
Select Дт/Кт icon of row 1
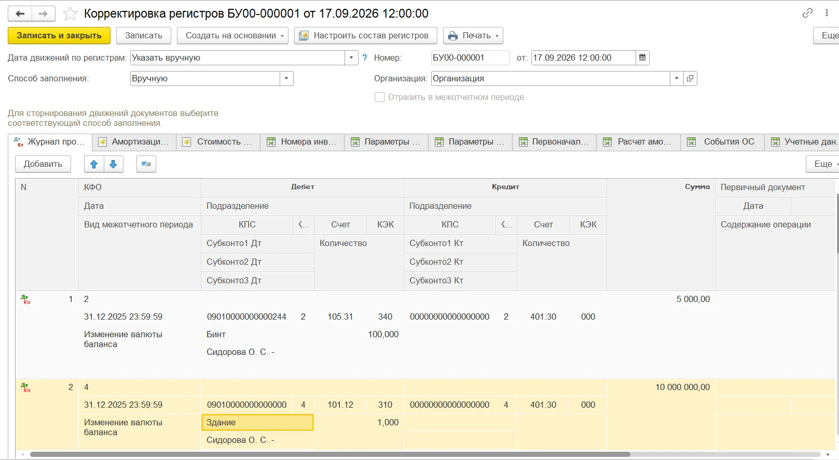click(x=25, y=299)
